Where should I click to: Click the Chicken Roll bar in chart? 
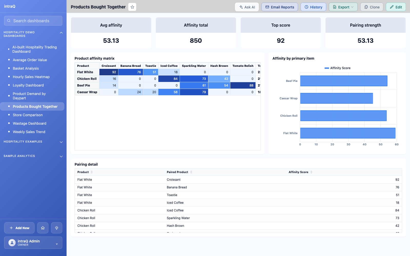point(343,116)
